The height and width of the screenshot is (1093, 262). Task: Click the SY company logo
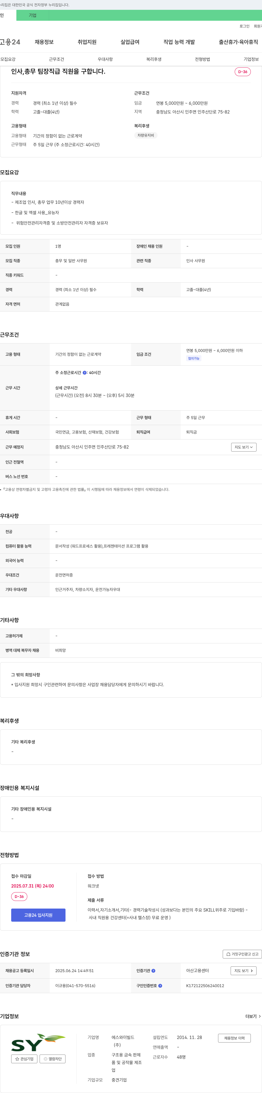(38, 1043)
